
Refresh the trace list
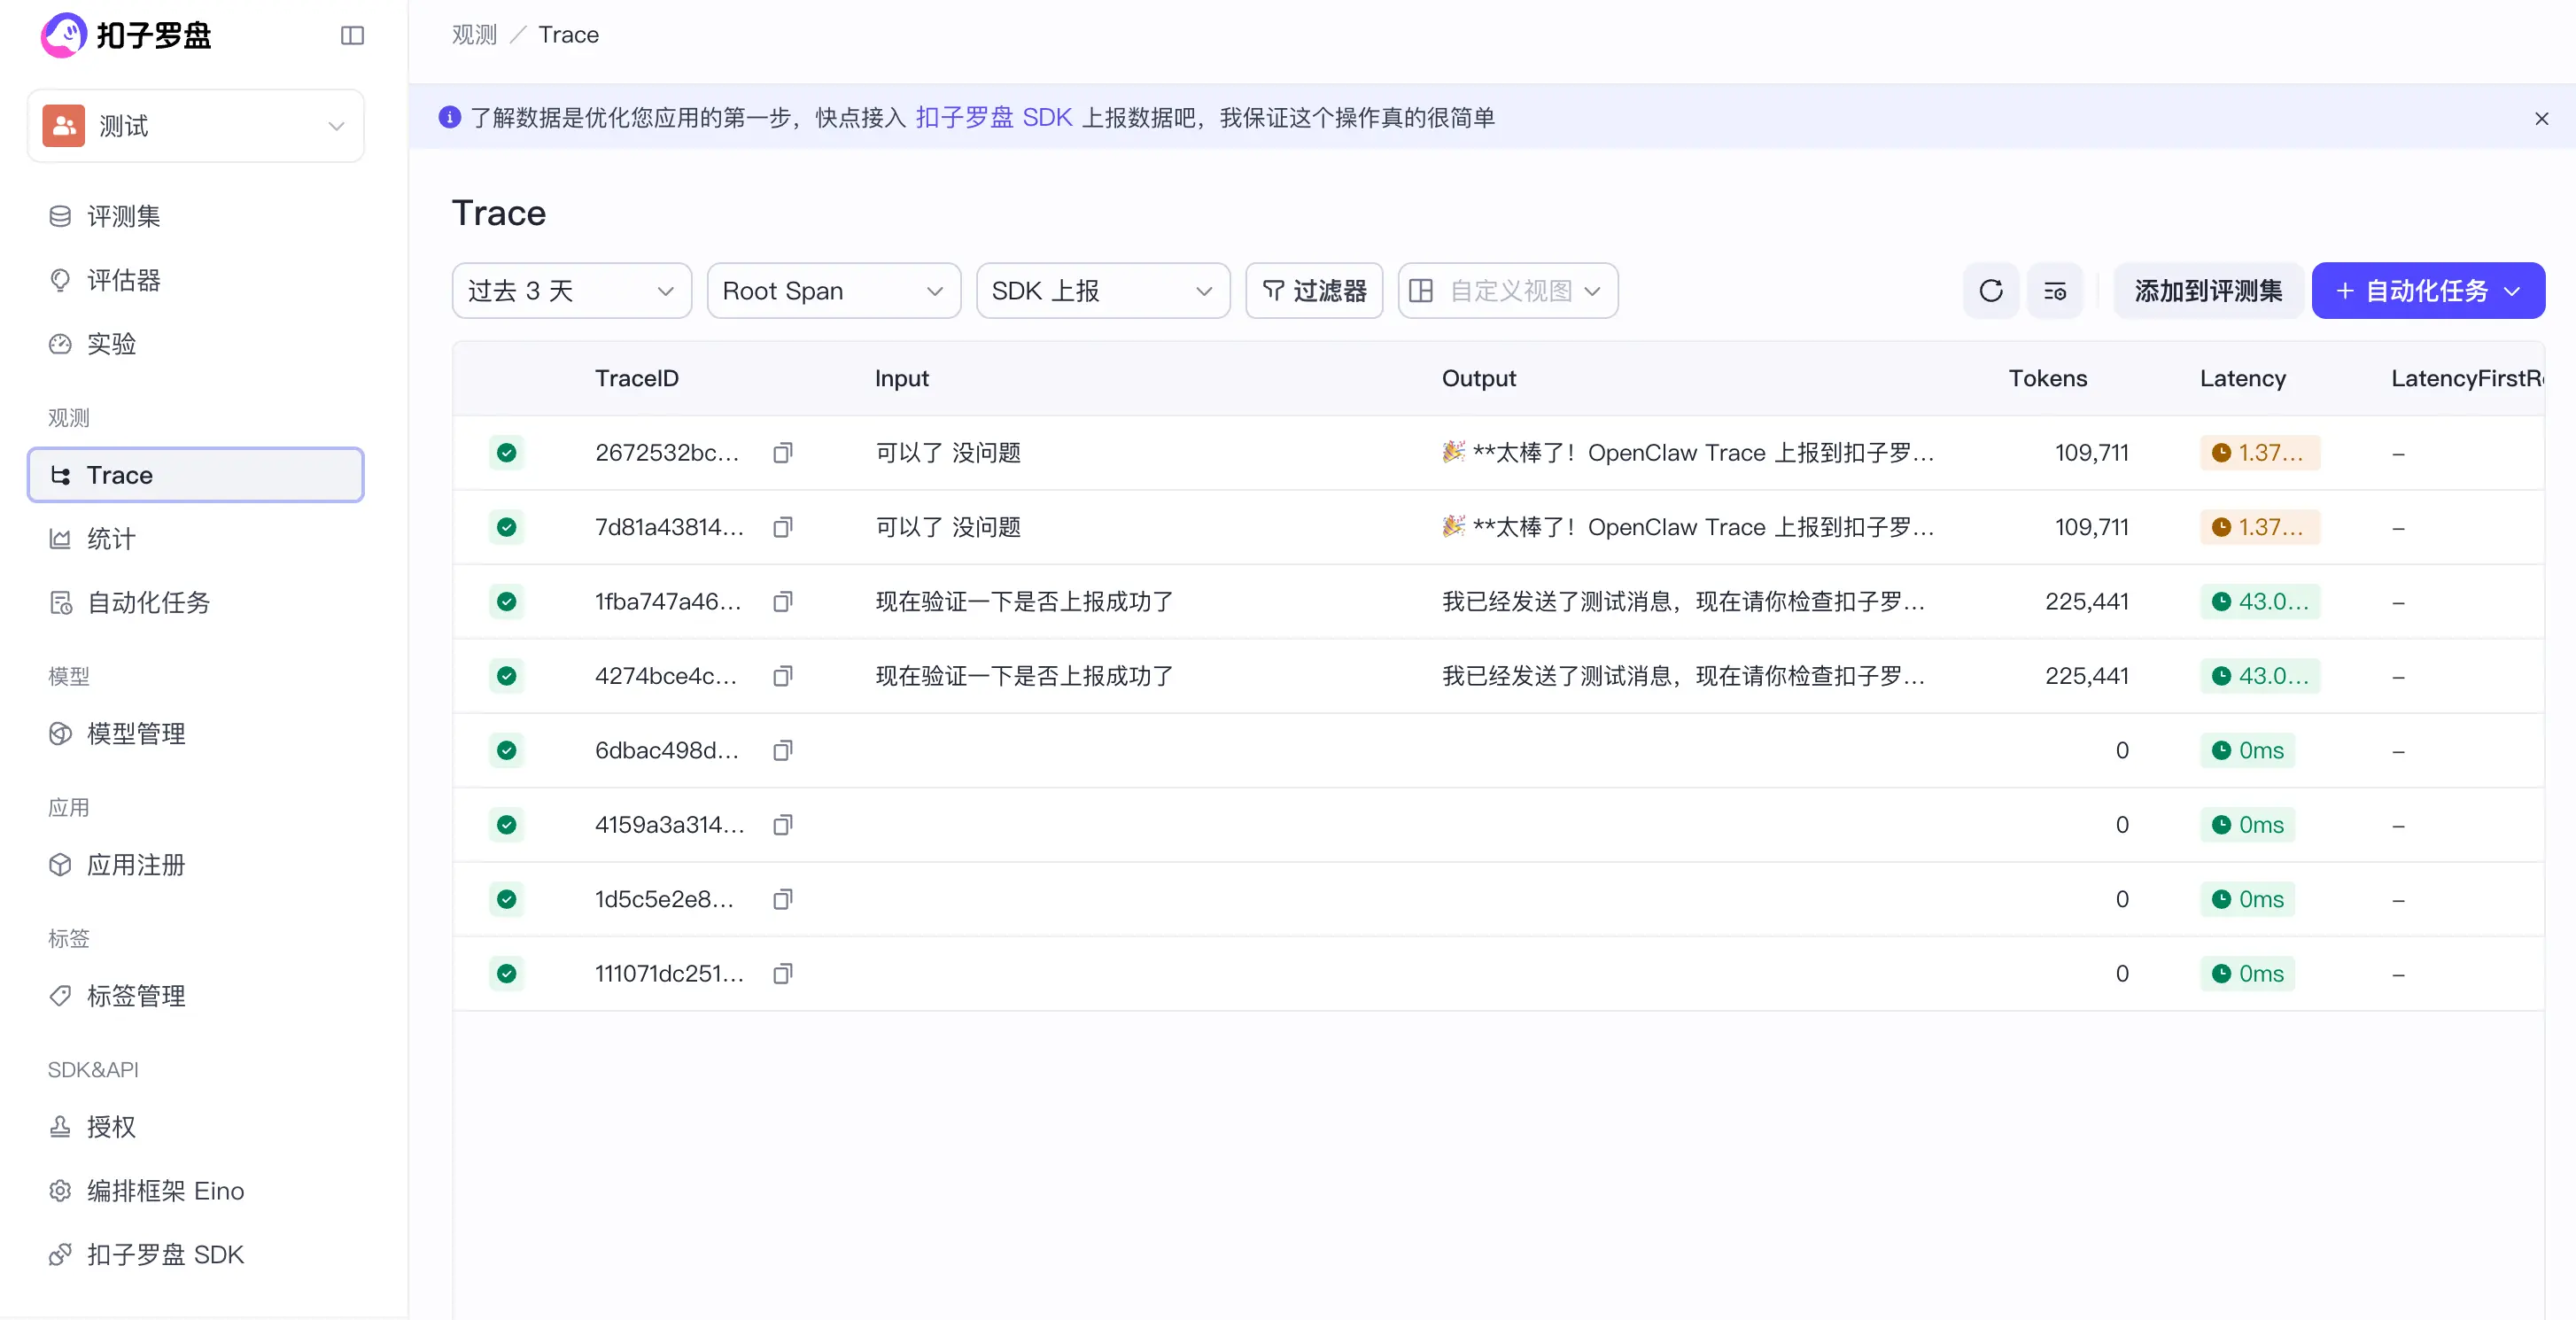coord(1991,291)
